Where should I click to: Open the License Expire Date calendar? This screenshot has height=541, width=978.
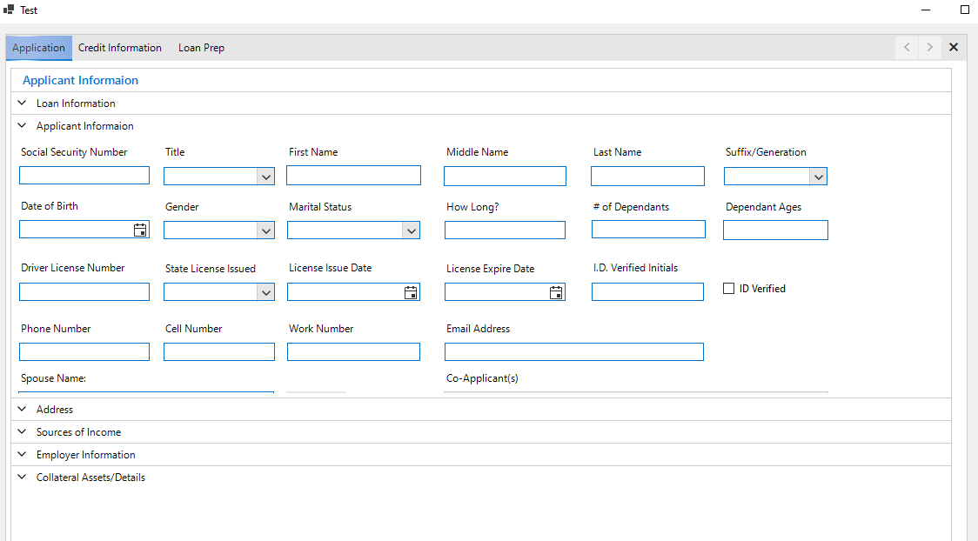click(x=556, y=293)
